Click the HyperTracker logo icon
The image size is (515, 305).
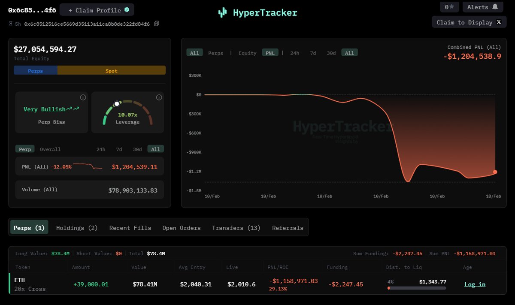222,13
